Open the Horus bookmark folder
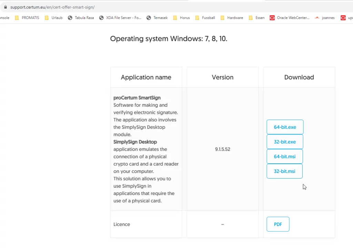The width and height of the screenshot is (353, 249). pyautogui.click(x=181, y=18)
